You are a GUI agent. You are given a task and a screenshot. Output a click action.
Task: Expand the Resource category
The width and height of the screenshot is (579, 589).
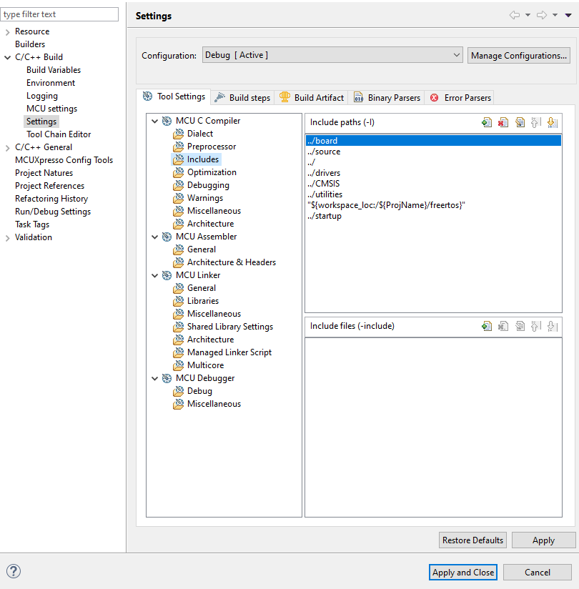pyautogui.click(x=7, y=32)
